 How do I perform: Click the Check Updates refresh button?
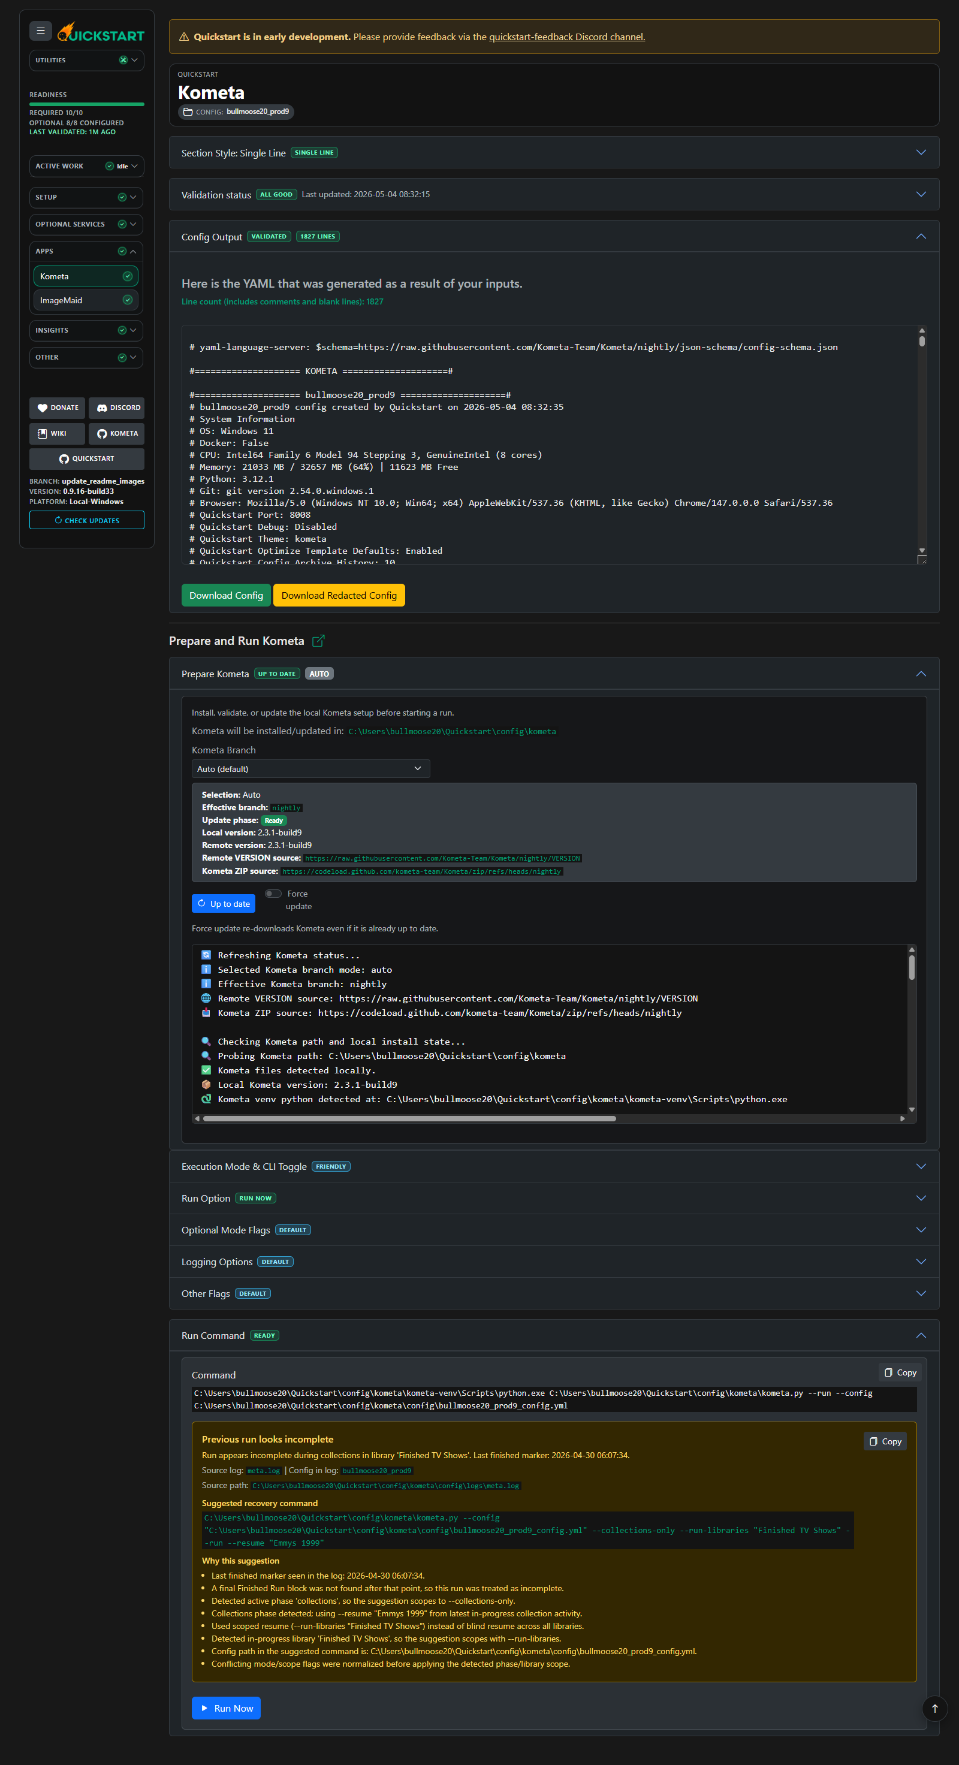click(x=87, y=521)
